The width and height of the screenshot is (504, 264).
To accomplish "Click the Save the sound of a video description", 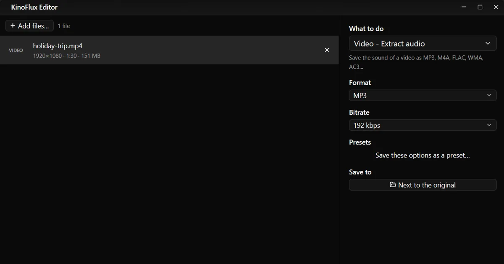I will point(416,62).
